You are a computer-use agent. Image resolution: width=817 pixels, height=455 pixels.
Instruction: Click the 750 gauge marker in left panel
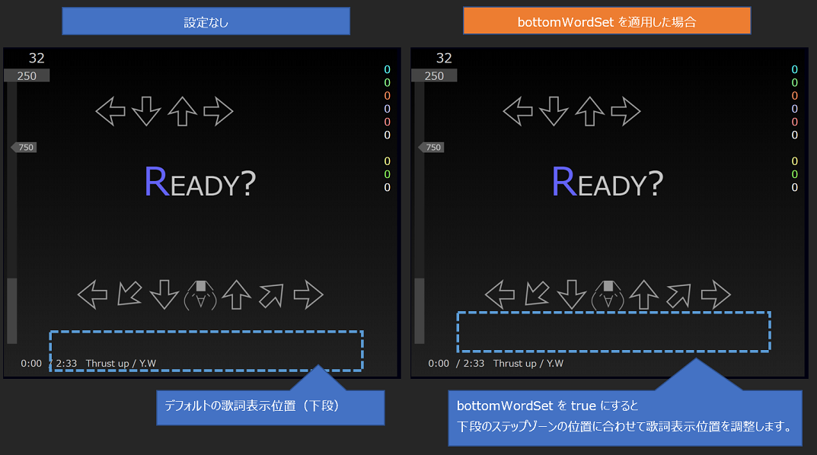coord(24,148)
